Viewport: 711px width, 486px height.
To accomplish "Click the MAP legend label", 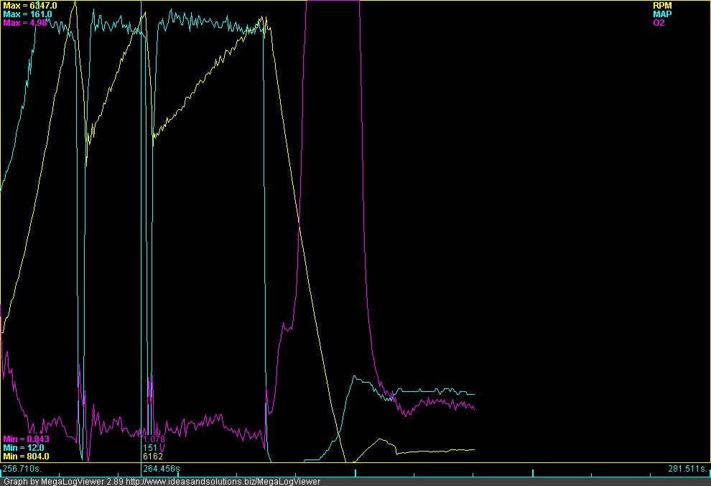I will click(x=662, y=14).
